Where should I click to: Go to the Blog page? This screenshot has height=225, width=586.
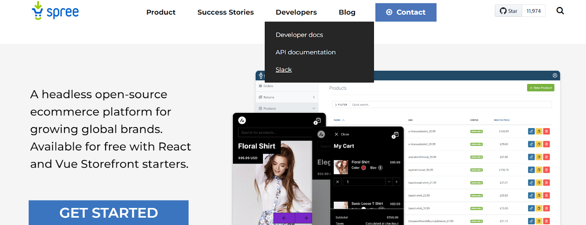click(x=347, y=12)
